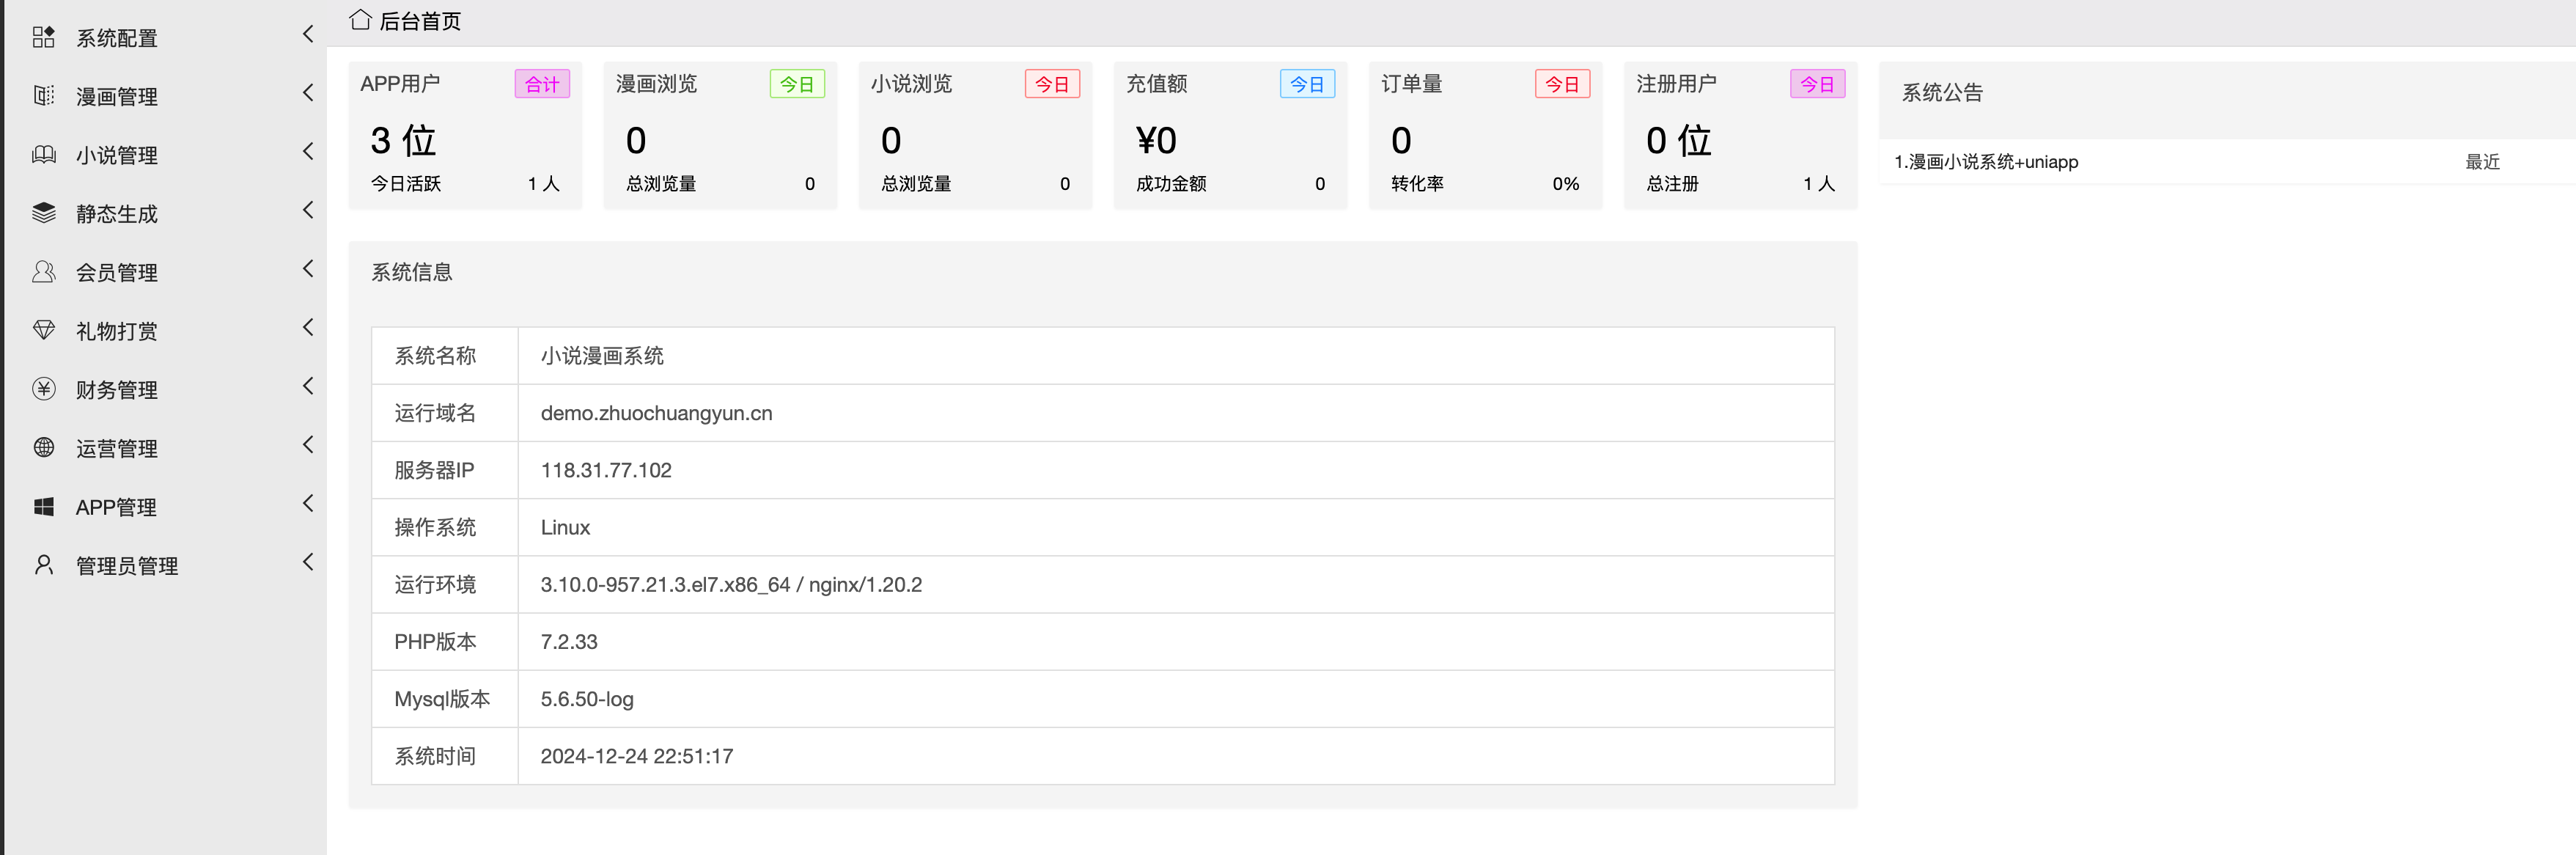Click the 会员管理 user icon
2576x855 pixels.
(43, 272)
